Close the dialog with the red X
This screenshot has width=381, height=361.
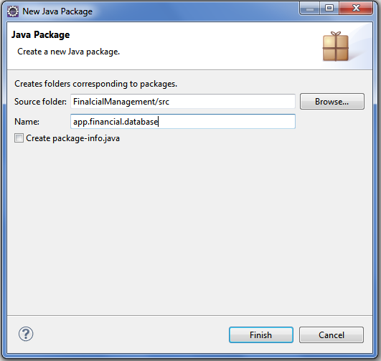tap(356, 9)
